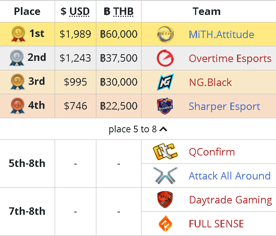Click the Attack All Around logo
Image resolution: width=276 pixels, height=236 pixels.
pyautogui.click(x=165, y=176)
